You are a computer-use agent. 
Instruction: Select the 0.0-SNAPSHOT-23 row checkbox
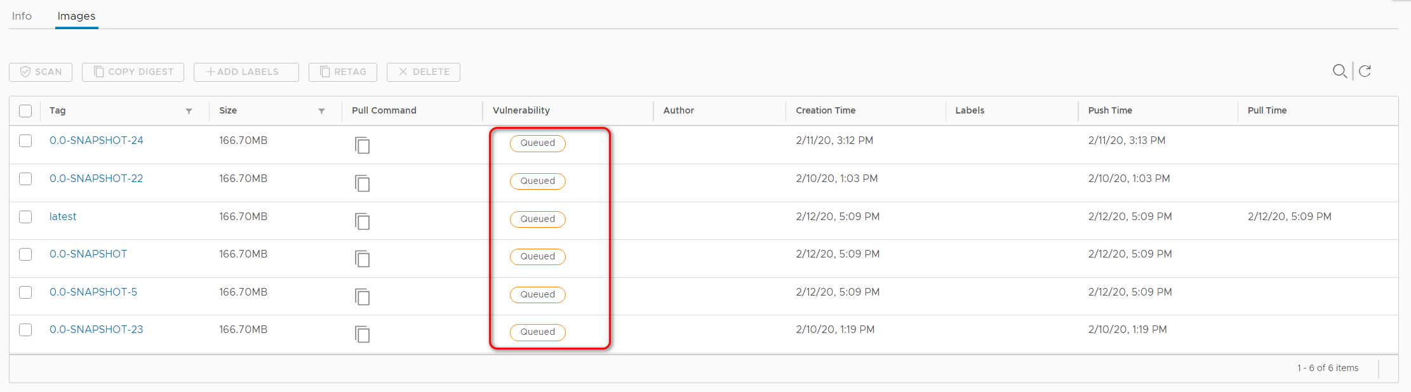tap(25, 330)
